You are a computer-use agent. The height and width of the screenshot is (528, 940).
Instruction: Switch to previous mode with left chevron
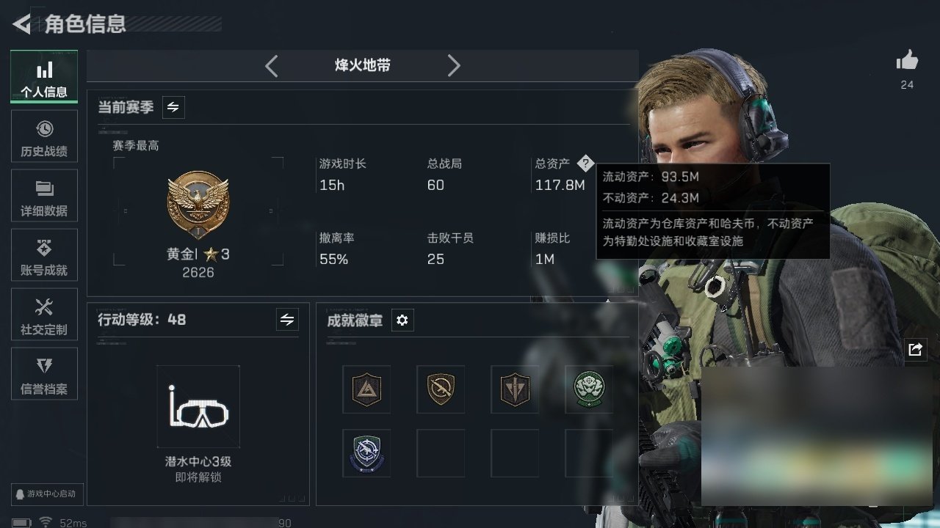[271, 66]
